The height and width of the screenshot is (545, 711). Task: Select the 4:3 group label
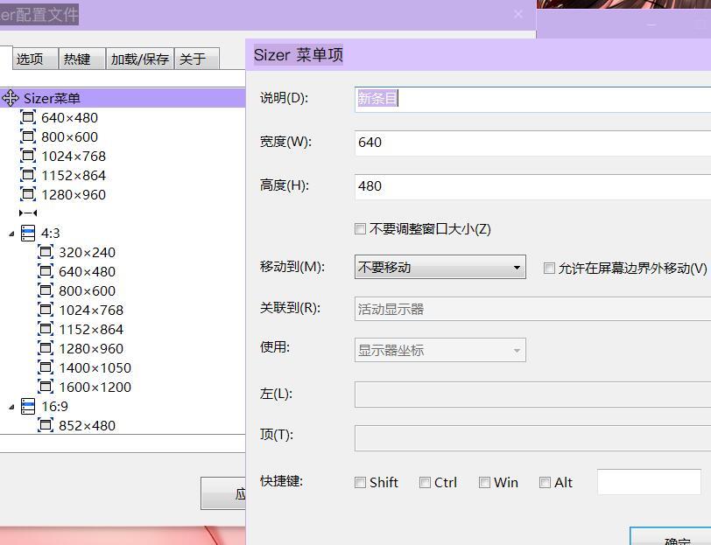coord(50,234)
